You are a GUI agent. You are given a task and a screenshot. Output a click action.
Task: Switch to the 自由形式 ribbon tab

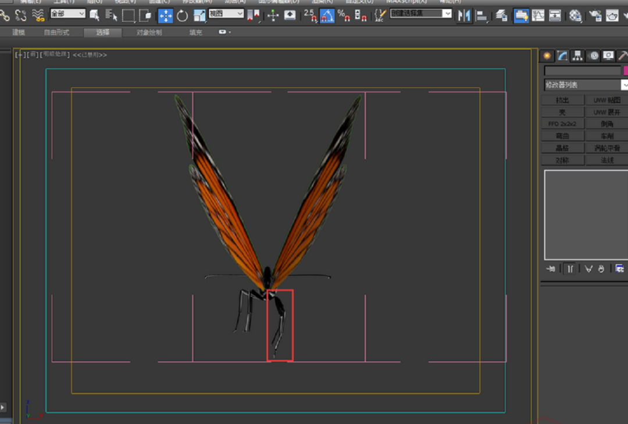[x=56, y=33]
